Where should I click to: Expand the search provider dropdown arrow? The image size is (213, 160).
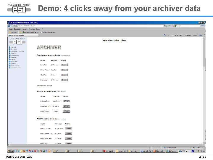coord(204,26)
